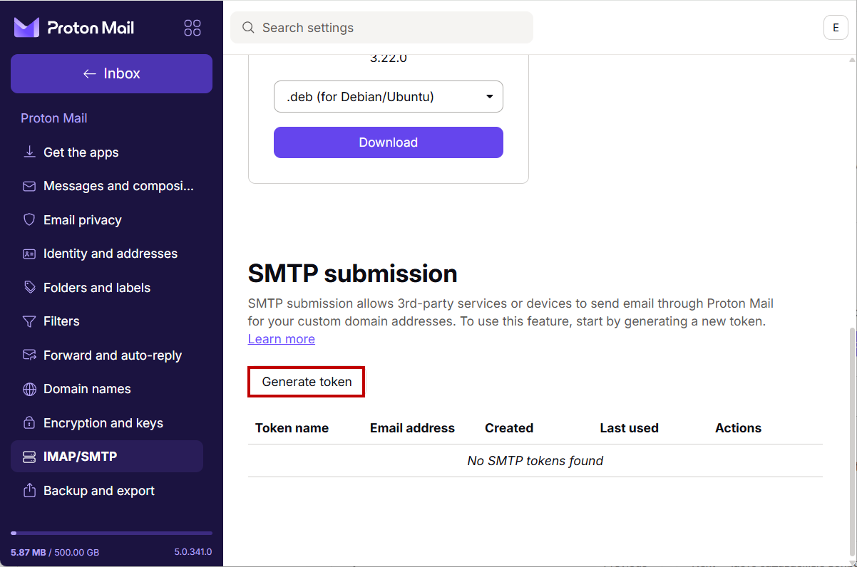Viewport: 857px width, 567px height.
Task: Expand the .deb package format dropdown
Action: click(389, 97)
